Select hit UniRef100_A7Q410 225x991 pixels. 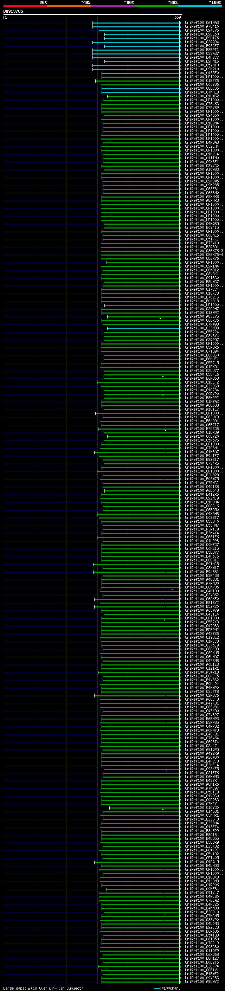(202, 27)
